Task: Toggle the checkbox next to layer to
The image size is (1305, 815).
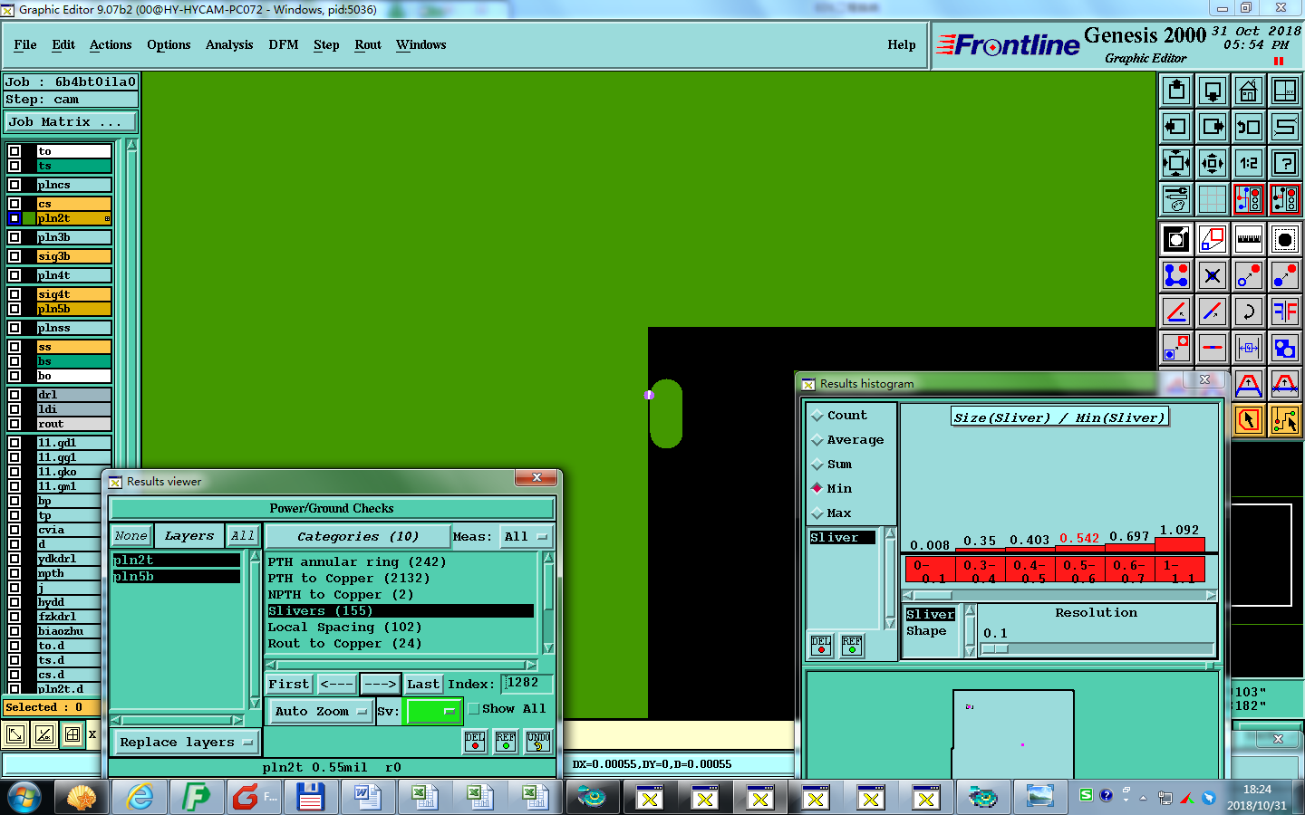Action: coord(14,151)
